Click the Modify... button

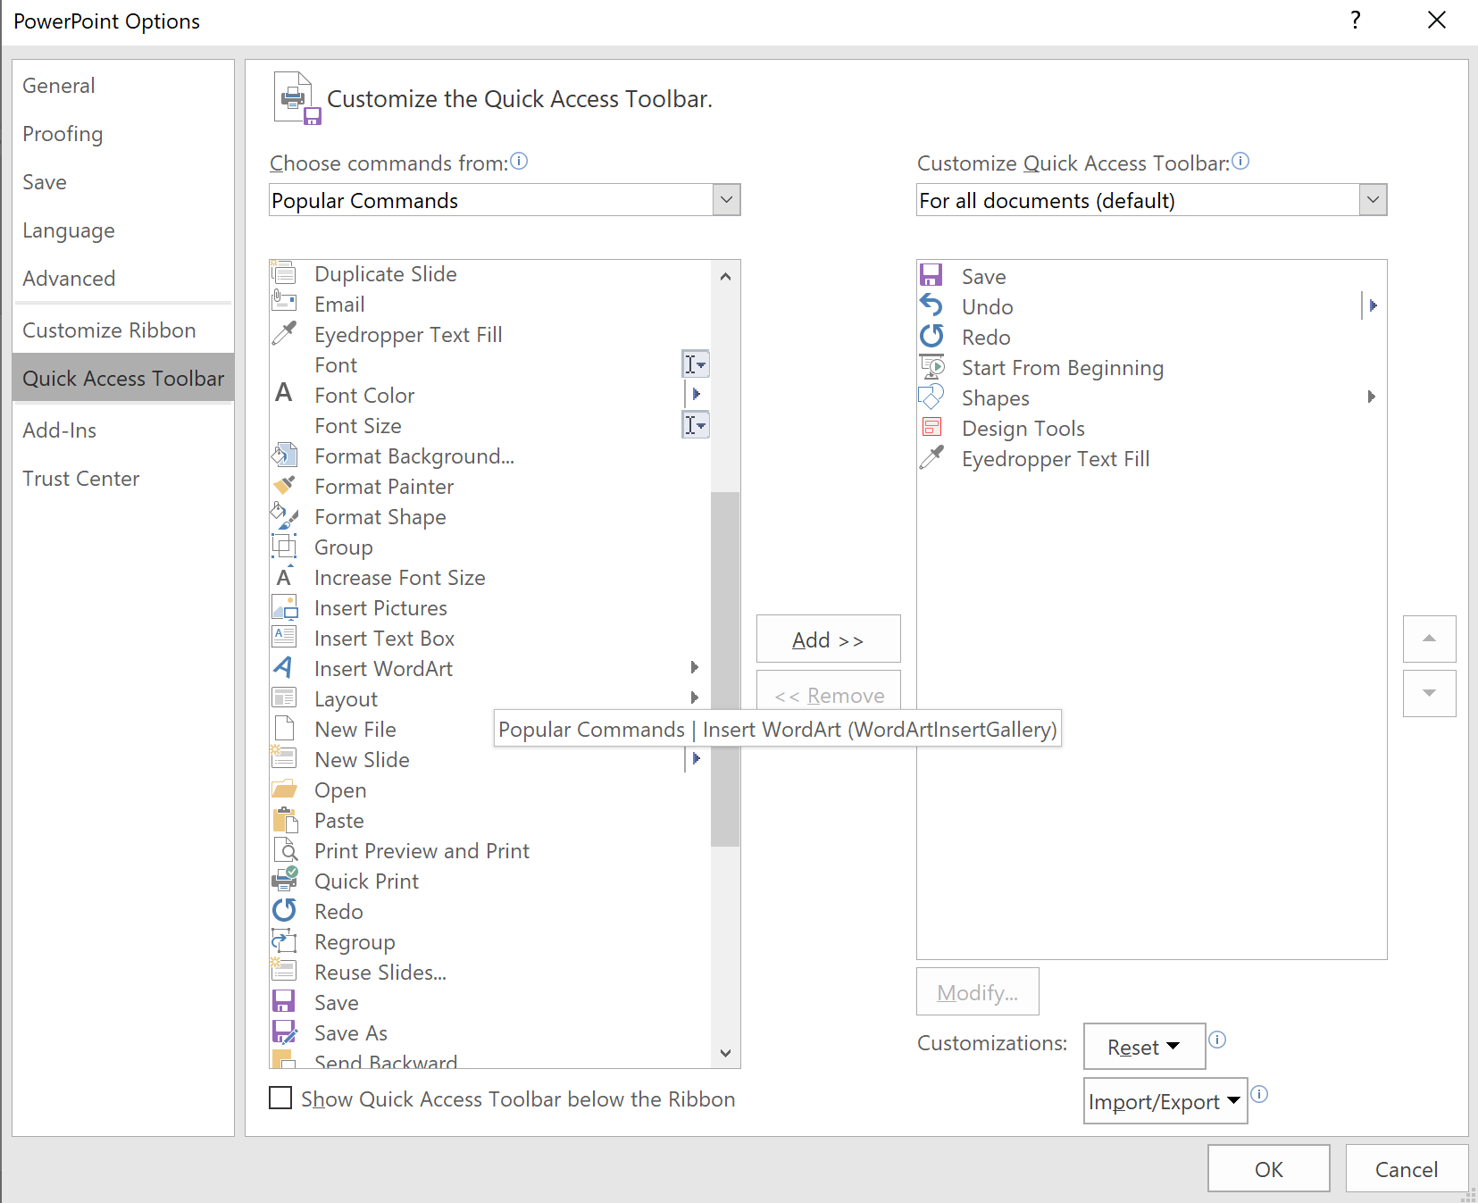978,992
